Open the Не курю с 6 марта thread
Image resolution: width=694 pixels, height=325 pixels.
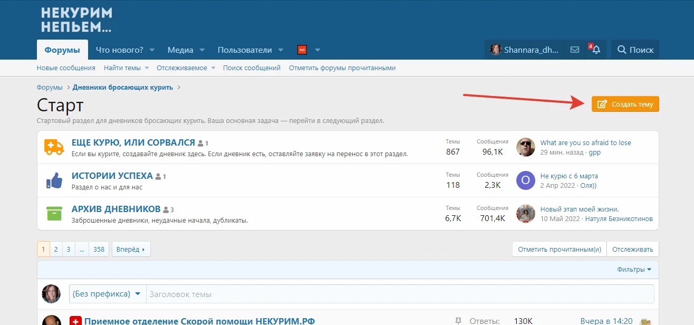569,176
